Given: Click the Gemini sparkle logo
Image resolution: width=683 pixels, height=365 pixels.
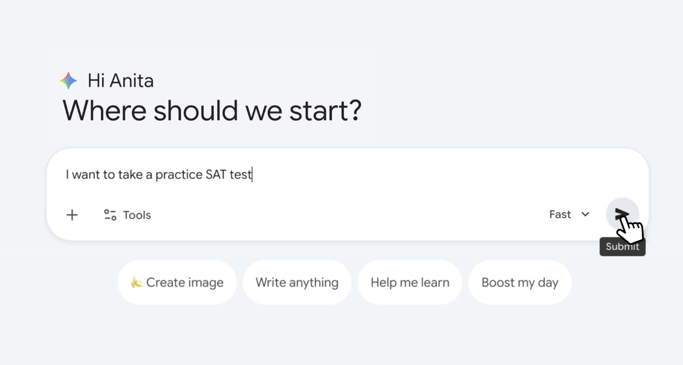Looking at the screenshot, I should click(x=69, y=81).
